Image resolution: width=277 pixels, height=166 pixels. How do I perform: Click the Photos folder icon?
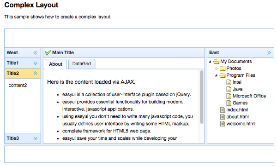(x=223, y=69)
